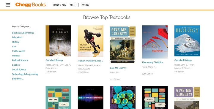The image size is (214, 109).
Task: Open the Microbiology book cover
Action: tap(123, 97)
